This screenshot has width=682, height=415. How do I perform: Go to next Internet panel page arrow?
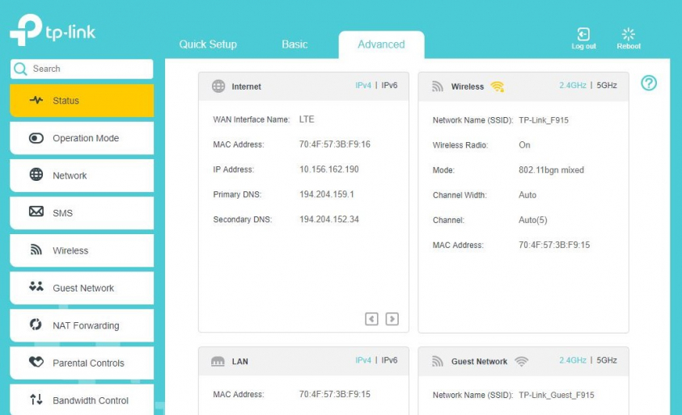tap(392, 319)
